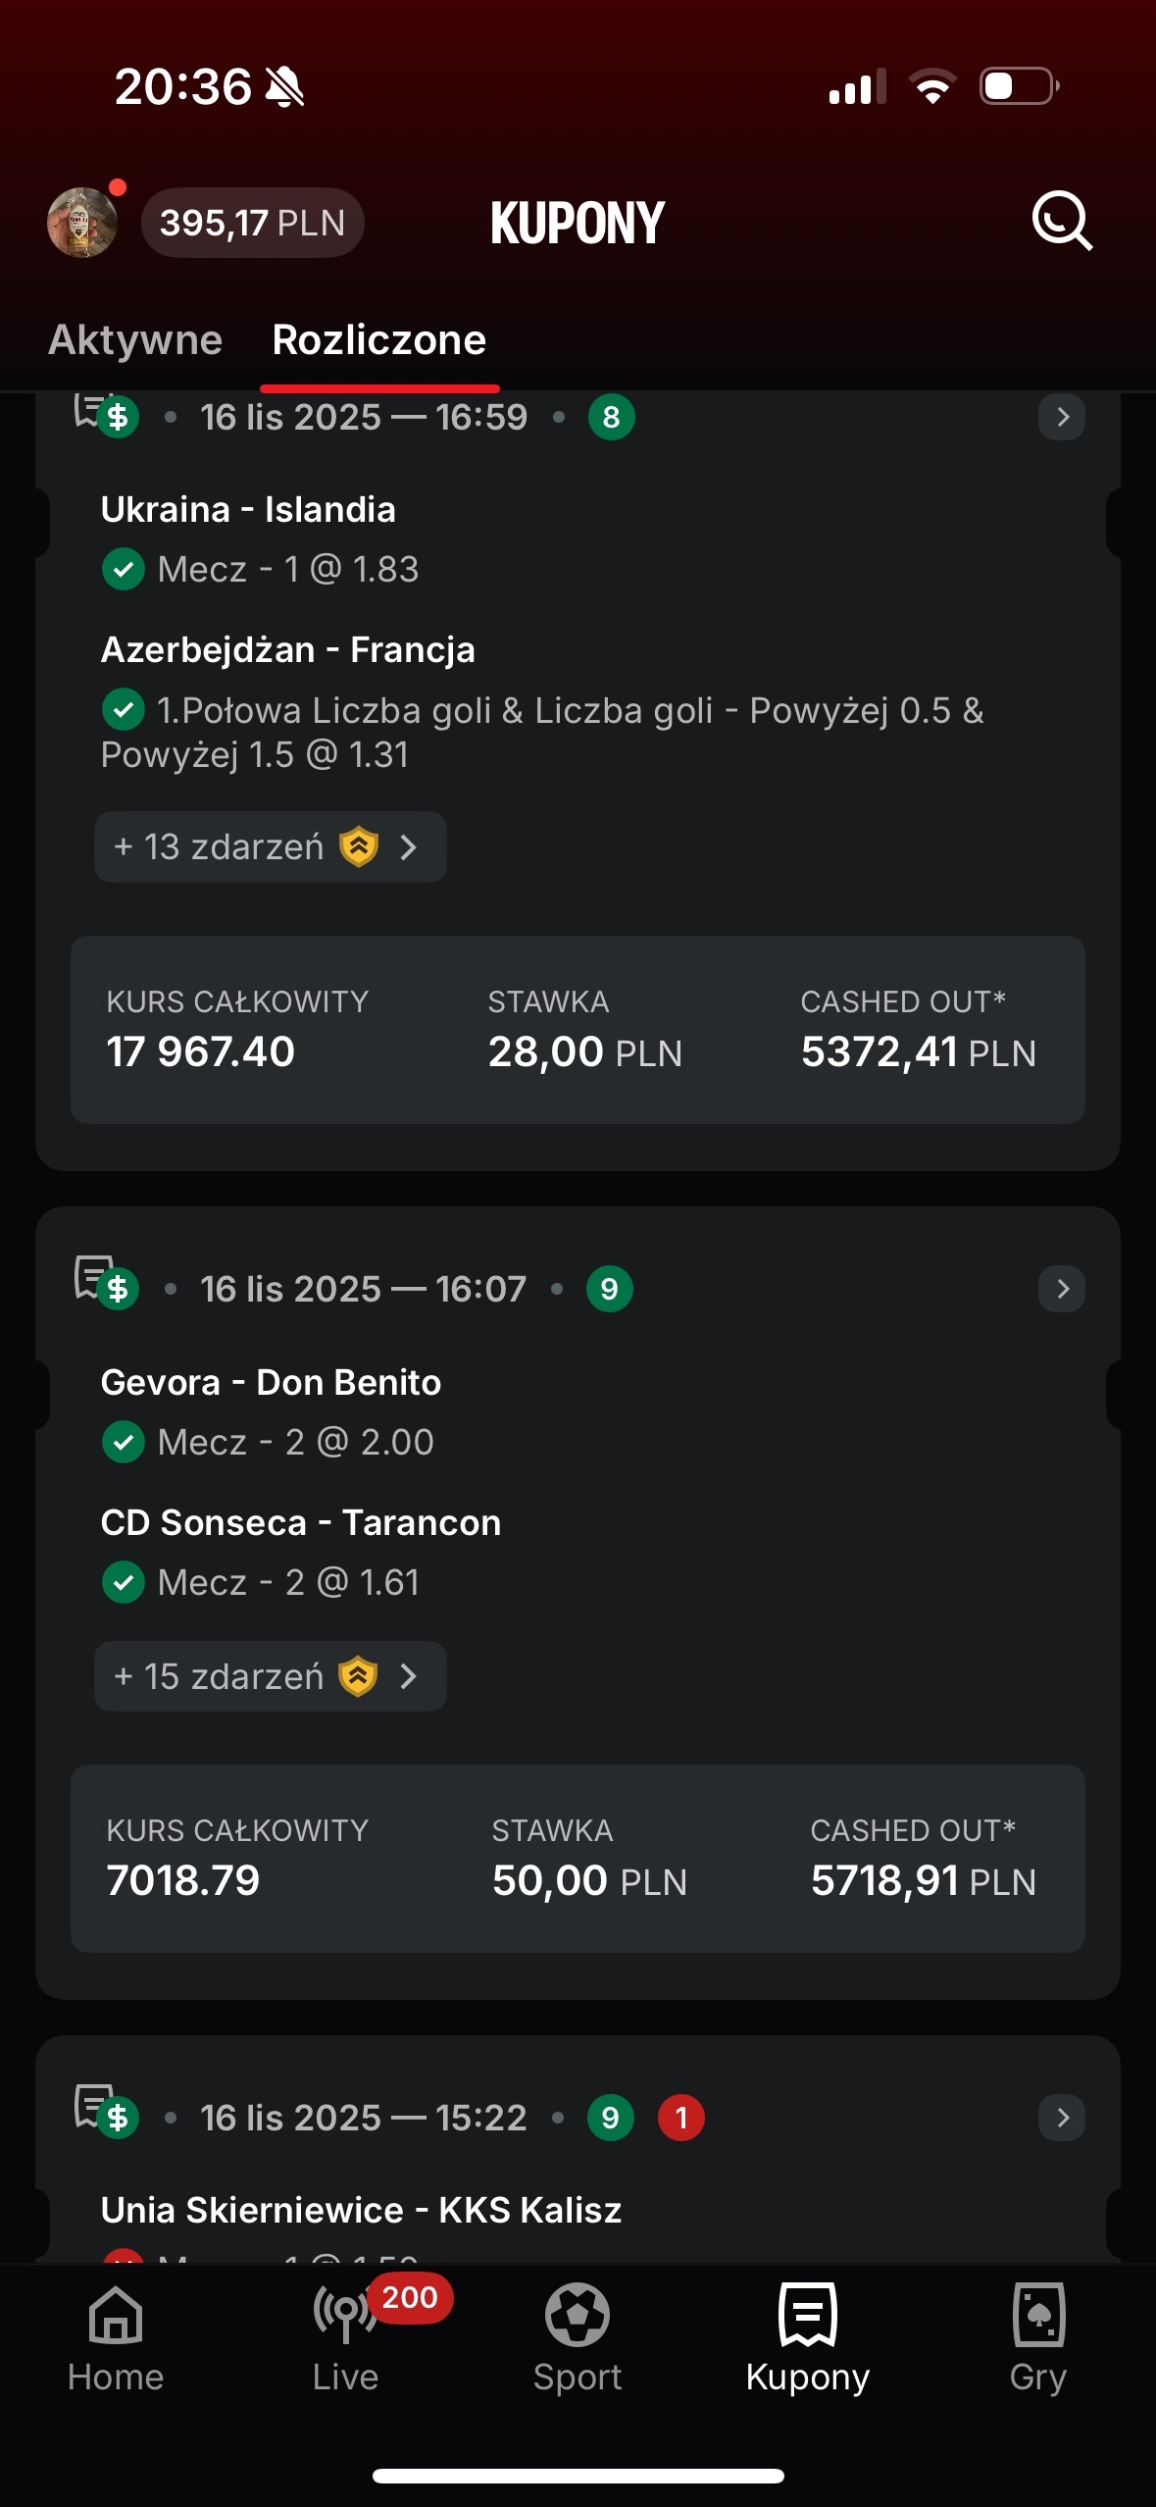Open details arrow for 15:22 coupon

point(1062,2118)
